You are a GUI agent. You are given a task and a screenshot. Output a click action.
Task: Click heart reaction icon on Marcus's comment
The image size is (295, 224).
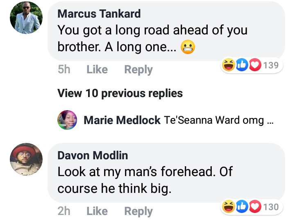point(255,65)
